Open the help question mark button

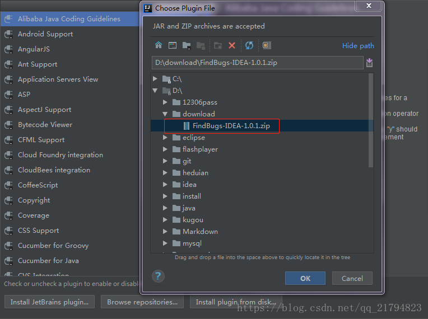[x=158, y=276]
